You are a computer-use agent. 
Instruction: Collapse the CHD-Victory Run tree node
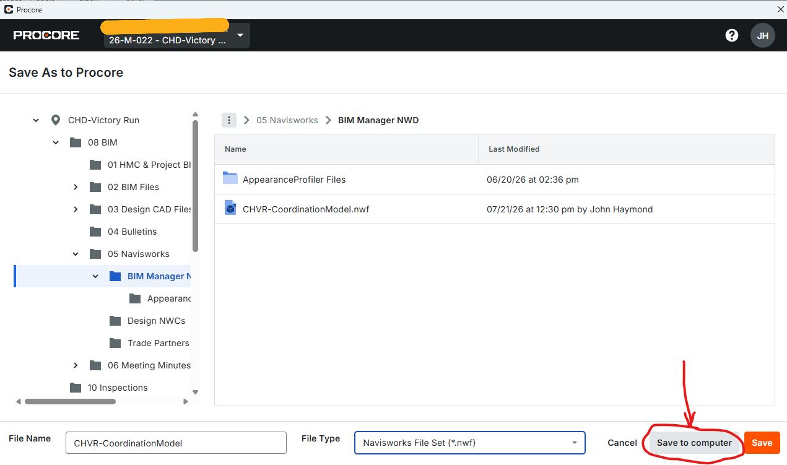(36, 120)
